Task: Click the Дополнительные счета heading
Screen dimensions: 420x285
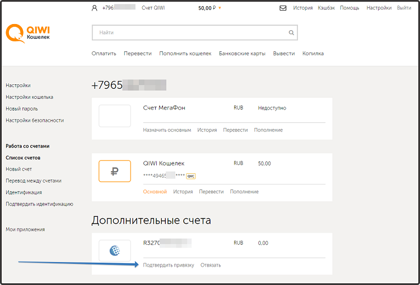Action: (151, 221)
